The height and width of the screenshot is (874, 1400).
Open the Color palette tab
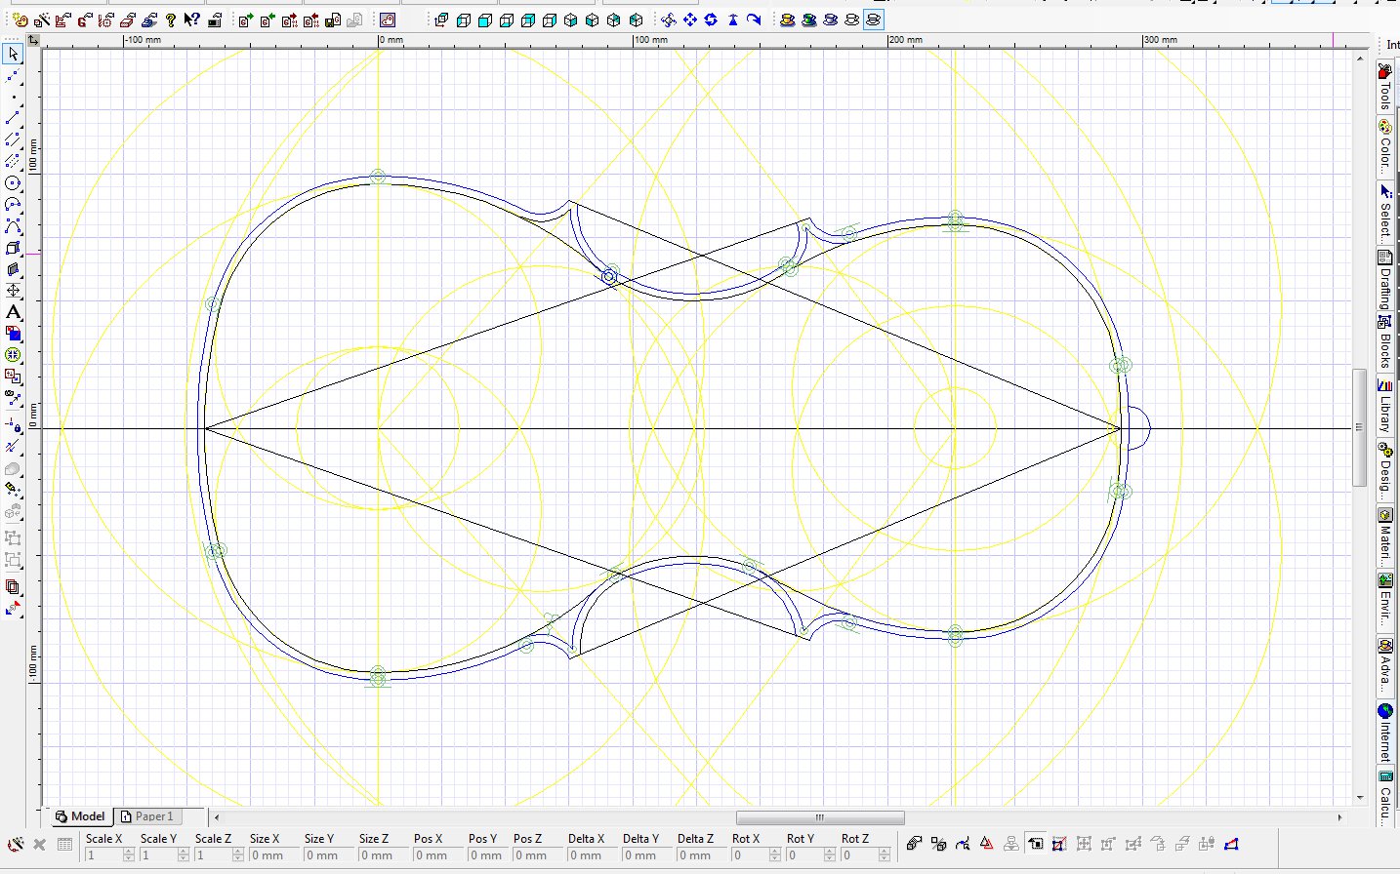click(1385, 145)
